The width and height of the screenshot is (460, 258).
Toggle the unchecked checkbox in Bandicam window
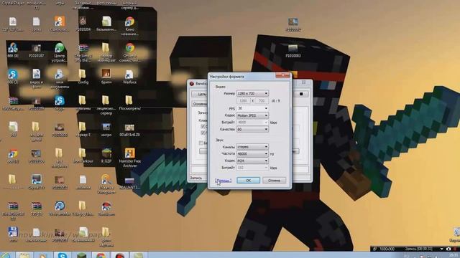pyautogui.click(x=201, y=143)
